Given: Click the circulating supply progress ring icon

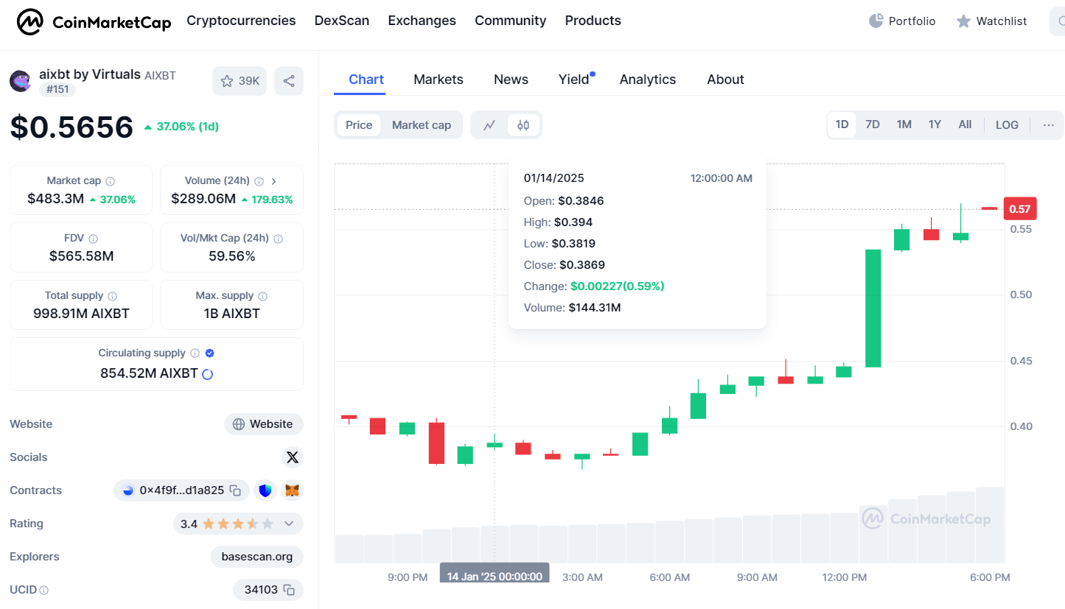Looking at the screenshot, I should [207, 374].
